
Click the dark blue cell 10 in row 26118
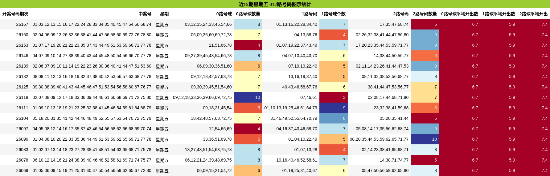click(248, 97)
